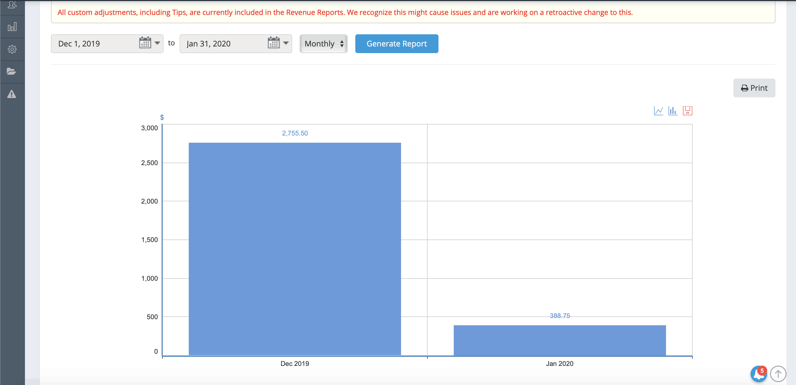Save the chart as image
The image size is (796, 385).
(x=687, y=111)
